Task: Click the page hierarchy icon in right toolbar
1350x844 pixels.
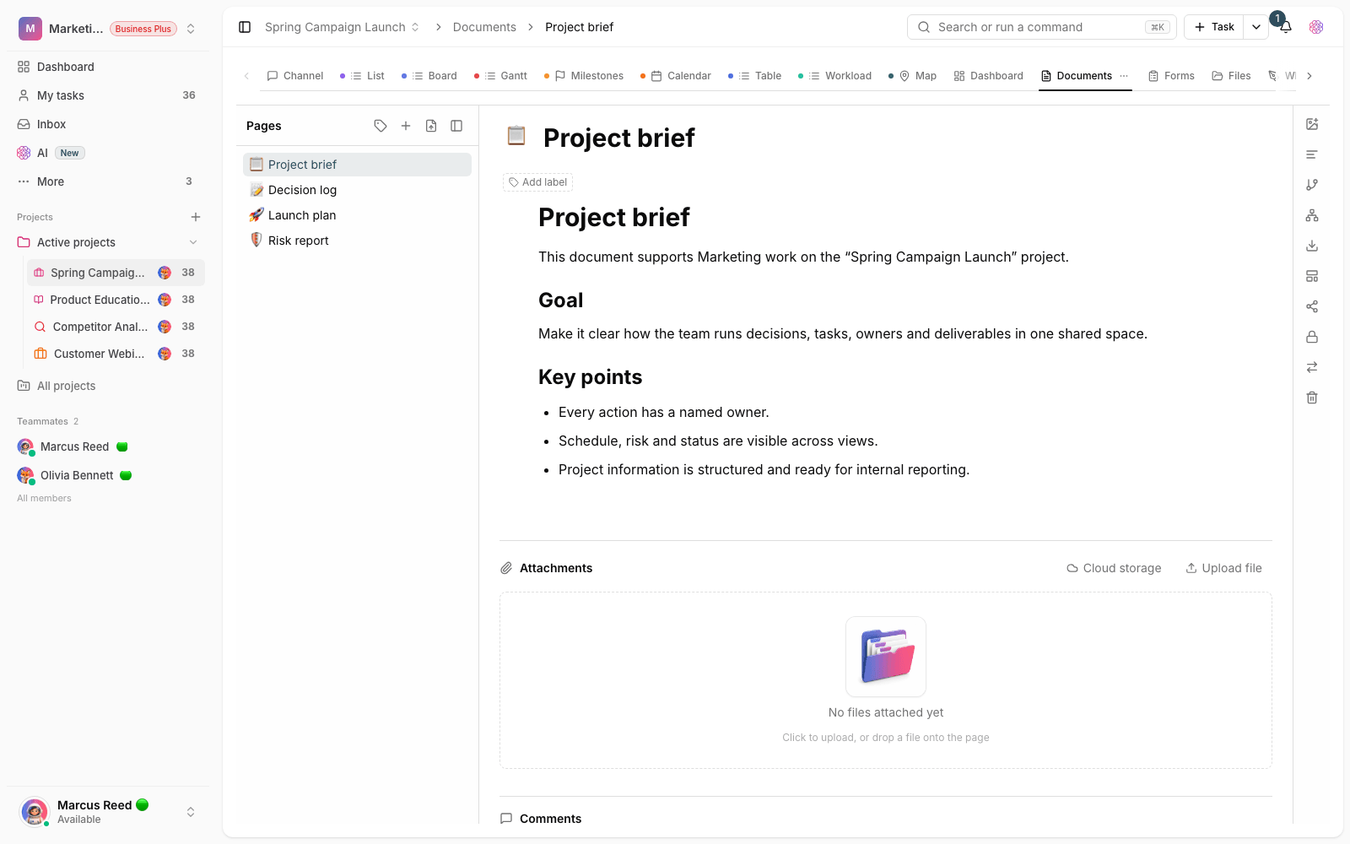Action: pos(1312,215)
